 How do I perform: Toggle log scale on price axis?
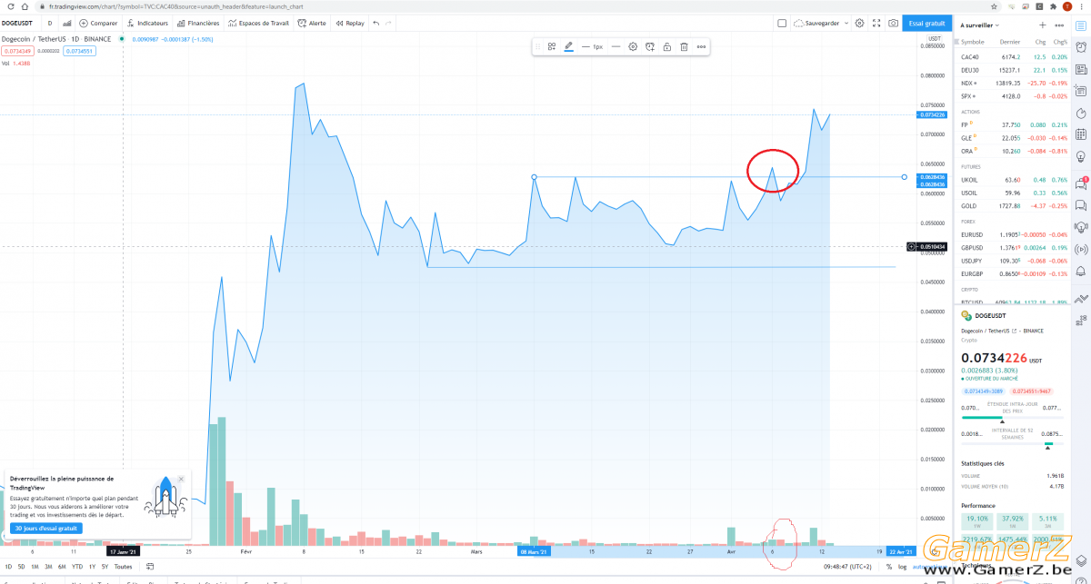coord(904,566)
